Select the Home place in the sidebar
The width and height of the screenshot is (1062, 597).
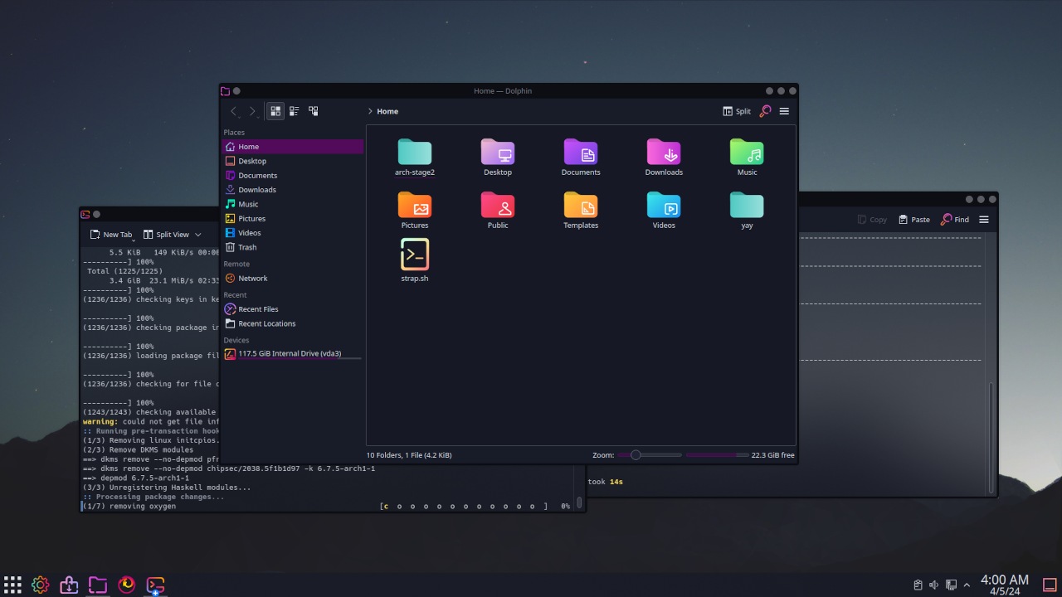coord(248,146)
